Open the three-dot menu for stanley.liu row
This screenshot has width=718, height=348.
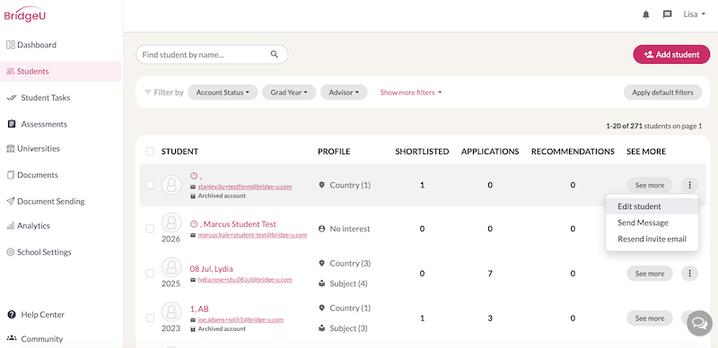689,185
